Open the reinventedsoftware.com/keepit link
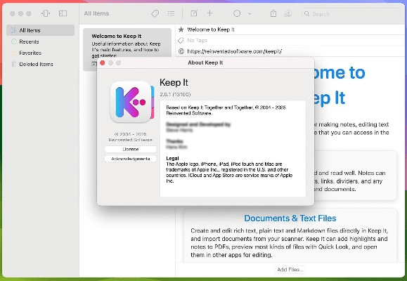The height and width of the screenshot is (281, 407). [234, 51]
